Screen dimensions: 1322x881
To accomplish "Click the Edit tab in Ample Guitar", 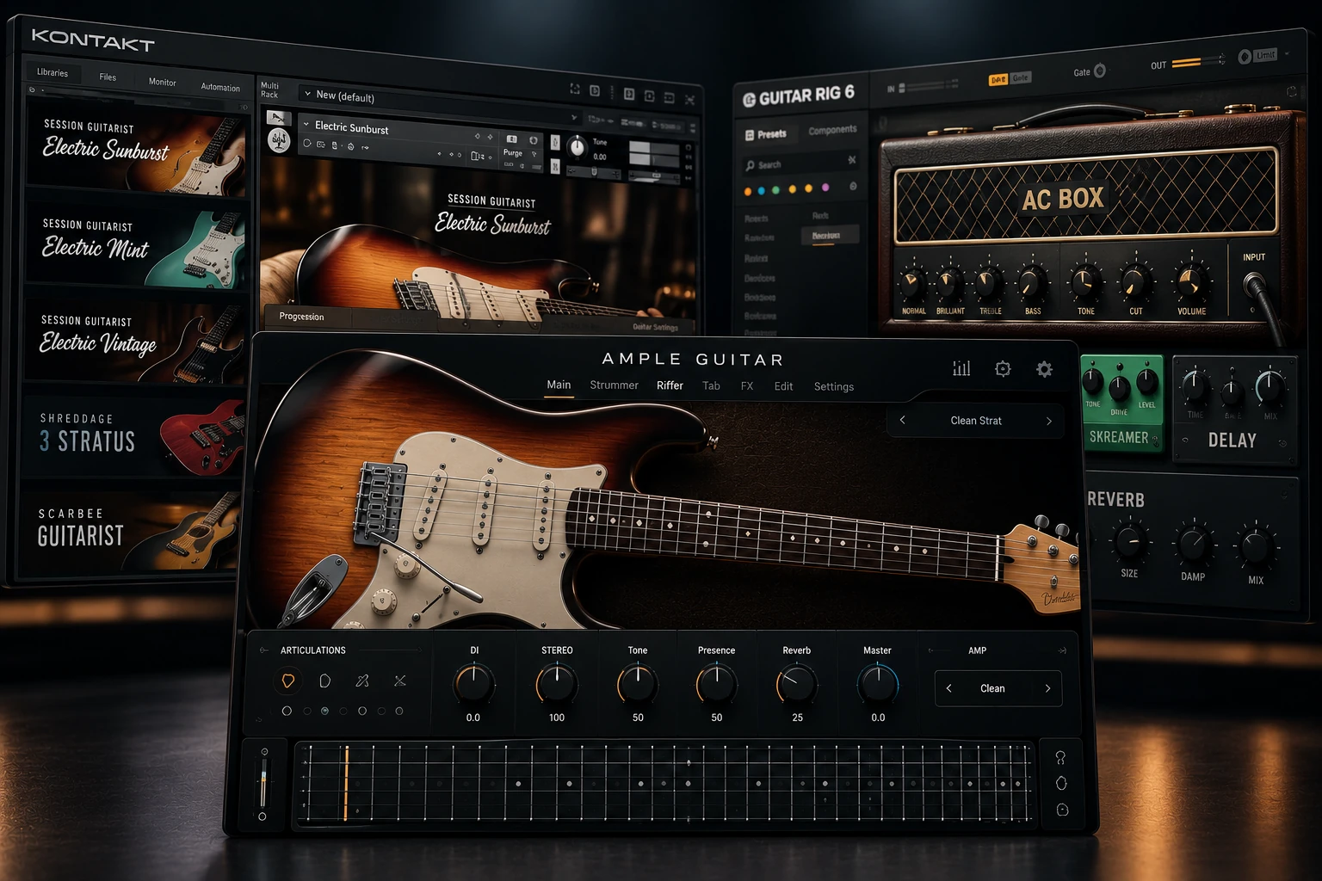I will 783,386.
